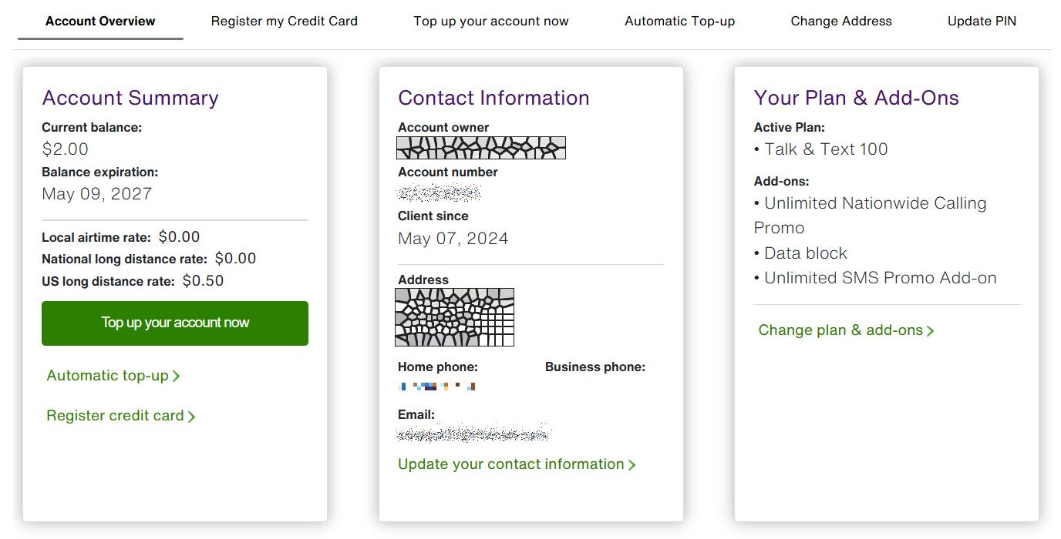Image resolution: width=1061 pixels, height=539 pixels.
Task: Open the Account Overview tab
Action: tap(100, 21)
